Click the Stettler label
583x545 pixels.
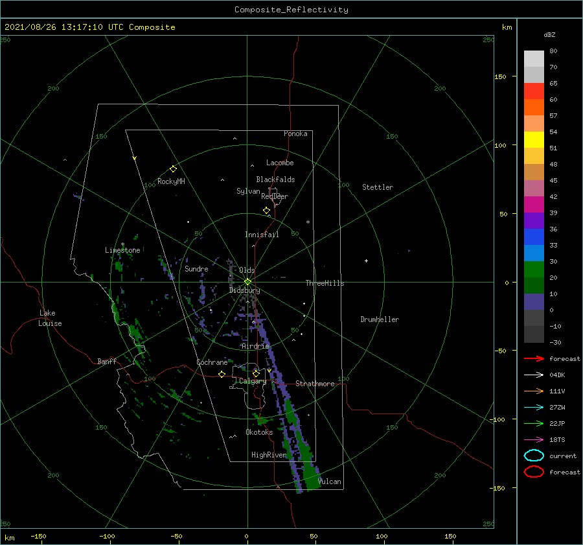tap(378, 187)
